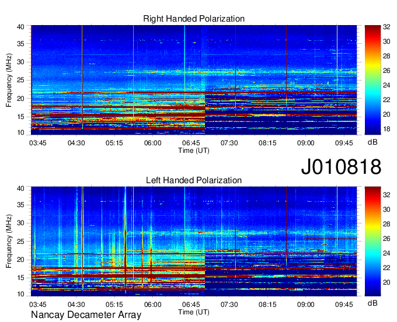
Task: Click the 07:30 time tick on left-handed plot
Action: tap(229, 304)
